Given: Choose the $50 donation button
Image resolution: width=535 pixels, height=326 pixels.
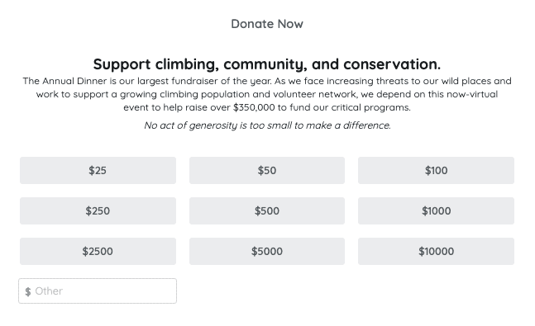Looking at the screenshot, I should (267, 170).
